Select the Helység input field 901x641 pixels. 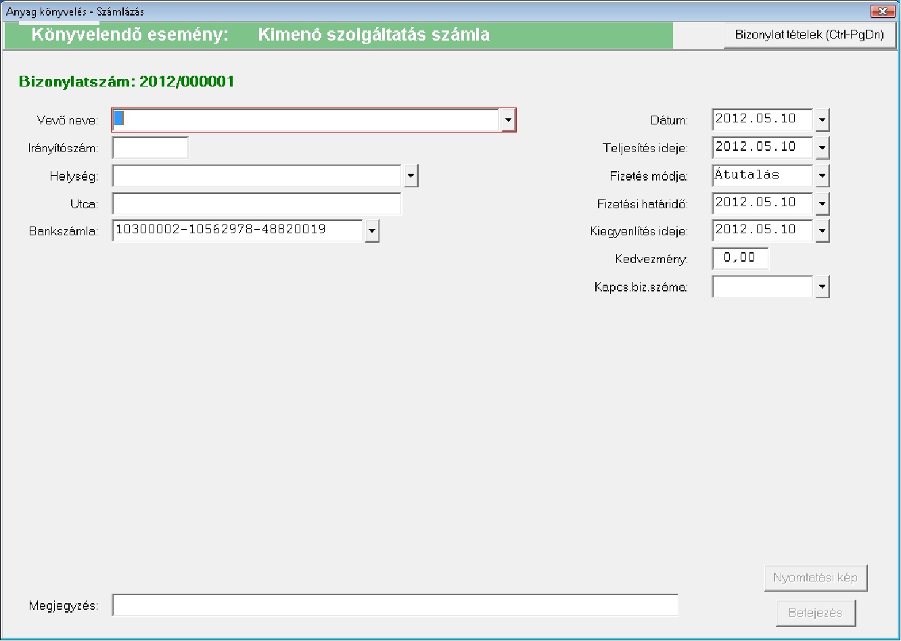257,176
